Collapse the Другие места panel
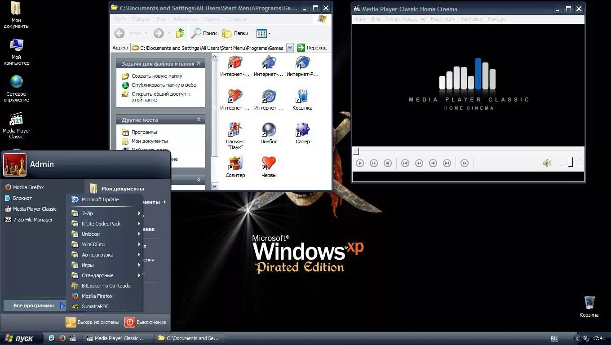Image resolution: width=611 pixels, height=345 pixels. [199, 119]
